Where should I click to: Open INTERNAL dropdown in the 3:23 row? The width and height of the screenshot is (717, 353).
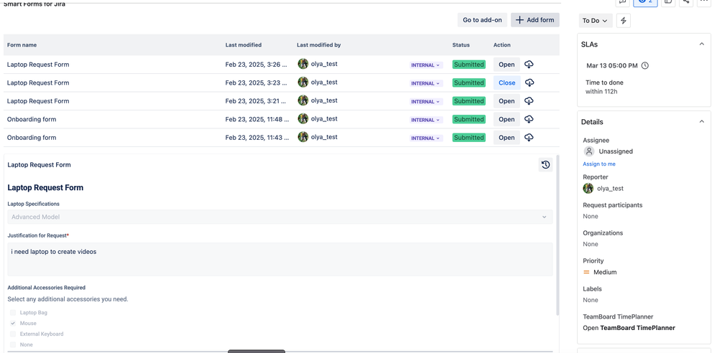tap(426, 83)
